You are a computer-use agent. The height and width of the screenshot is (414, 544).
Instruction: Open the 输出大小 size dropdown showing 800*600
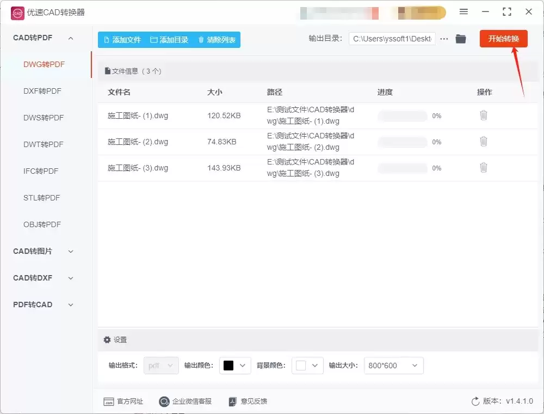click(x=393, y=366)
